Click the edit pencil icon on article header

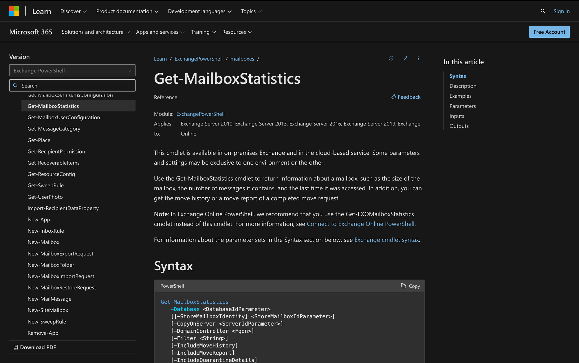405,59
